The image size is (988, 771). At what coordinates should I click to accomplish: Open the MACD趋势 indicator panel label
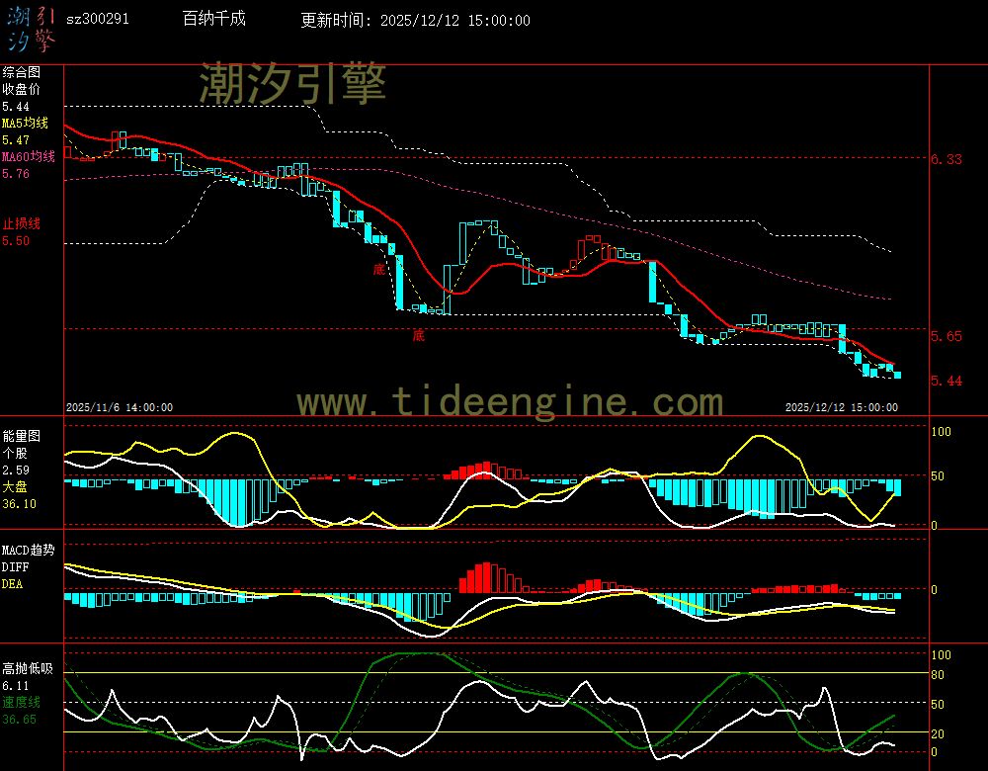point(28,550)
